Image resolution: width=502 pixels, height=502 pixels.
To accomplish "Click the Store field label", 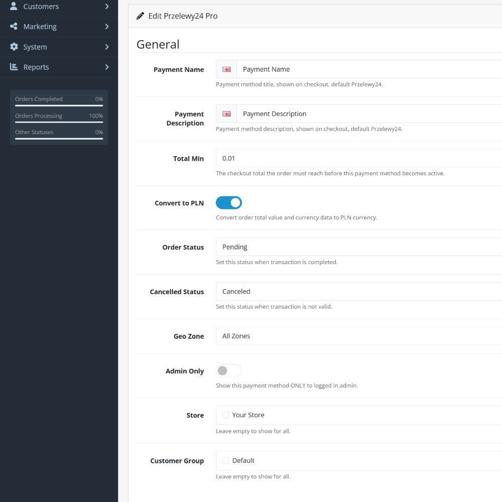I will 195,415.
